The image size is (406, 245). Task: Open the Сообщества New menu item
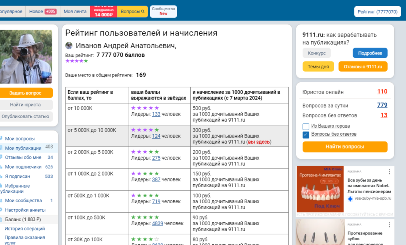[x=163, y=11]
